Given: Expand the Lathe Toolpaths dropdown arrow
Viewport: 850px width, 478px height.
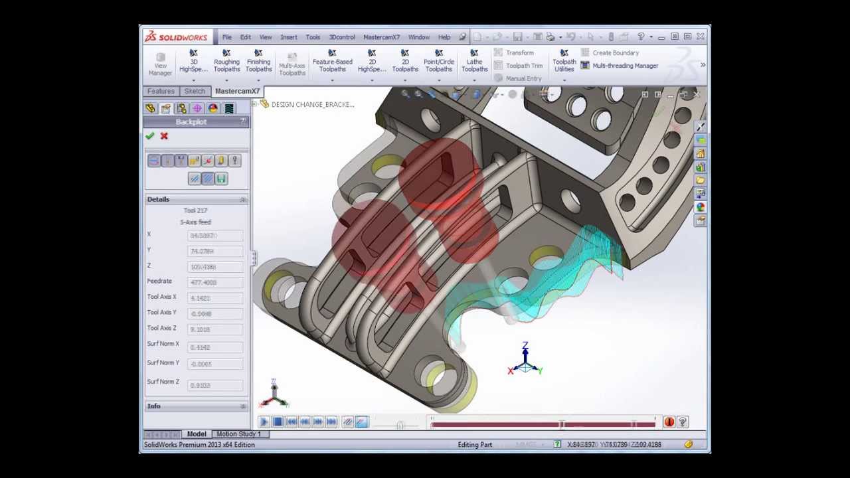Looking at the screenshot, I should pos(474,80).
